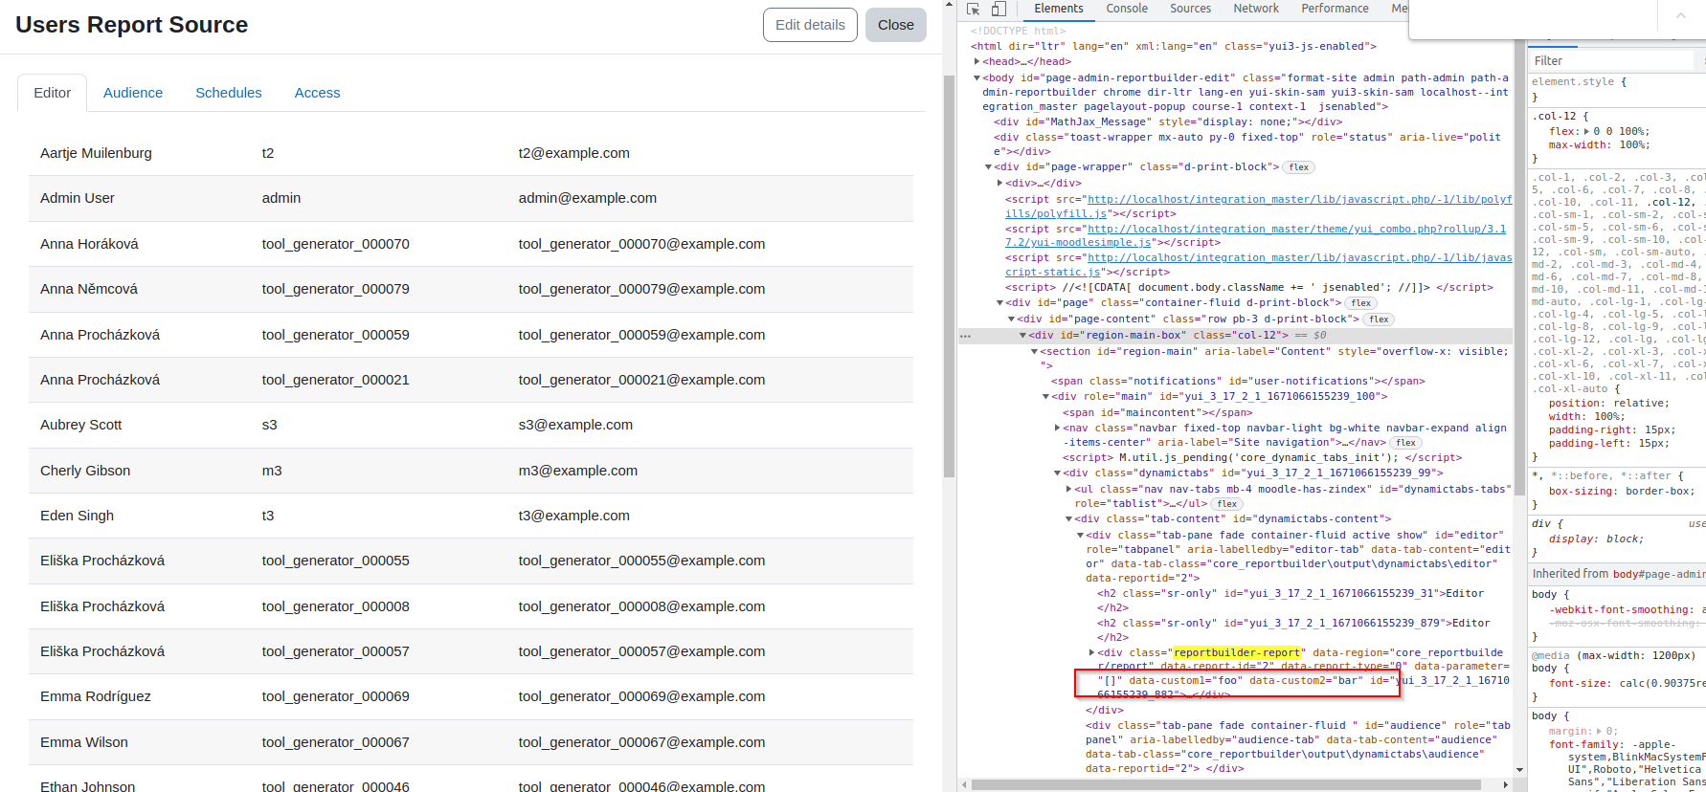Open the Network DevTools tab
Screen dimensions: 1706x792
point(1256,9)
